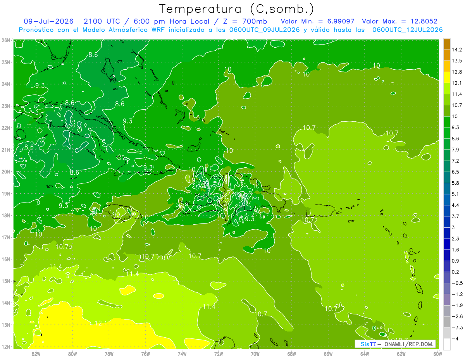465x359 pixels.
Task: Click the 3.7 value on the color scale
Action: [x=455, y=216]
